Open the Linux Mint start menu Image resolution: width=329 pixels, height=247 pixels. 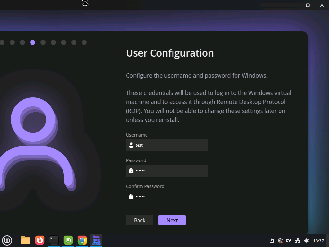tap(7, 240)
